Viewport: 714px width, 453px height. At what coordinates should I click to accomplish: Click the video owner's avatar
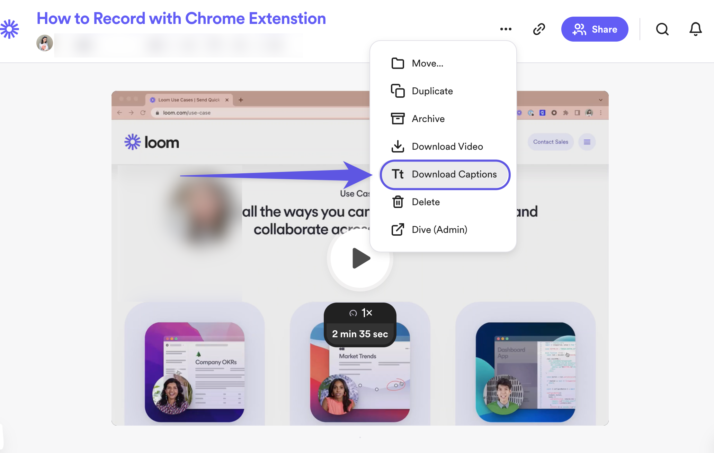tap(45, 43)
